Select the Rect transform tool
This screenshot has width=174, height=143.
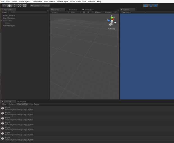point(24,6)
